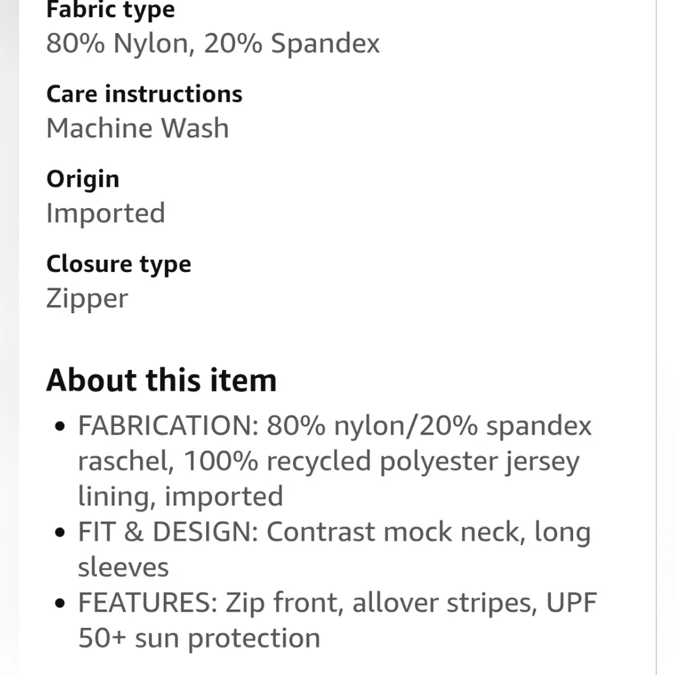Click the Care instructions label
The height and width of the screenshot is (675, 675).
144,94
